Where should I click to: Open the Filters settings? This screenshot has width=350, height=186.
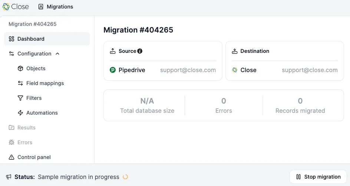pyautogui.click(x=34, y=98)
